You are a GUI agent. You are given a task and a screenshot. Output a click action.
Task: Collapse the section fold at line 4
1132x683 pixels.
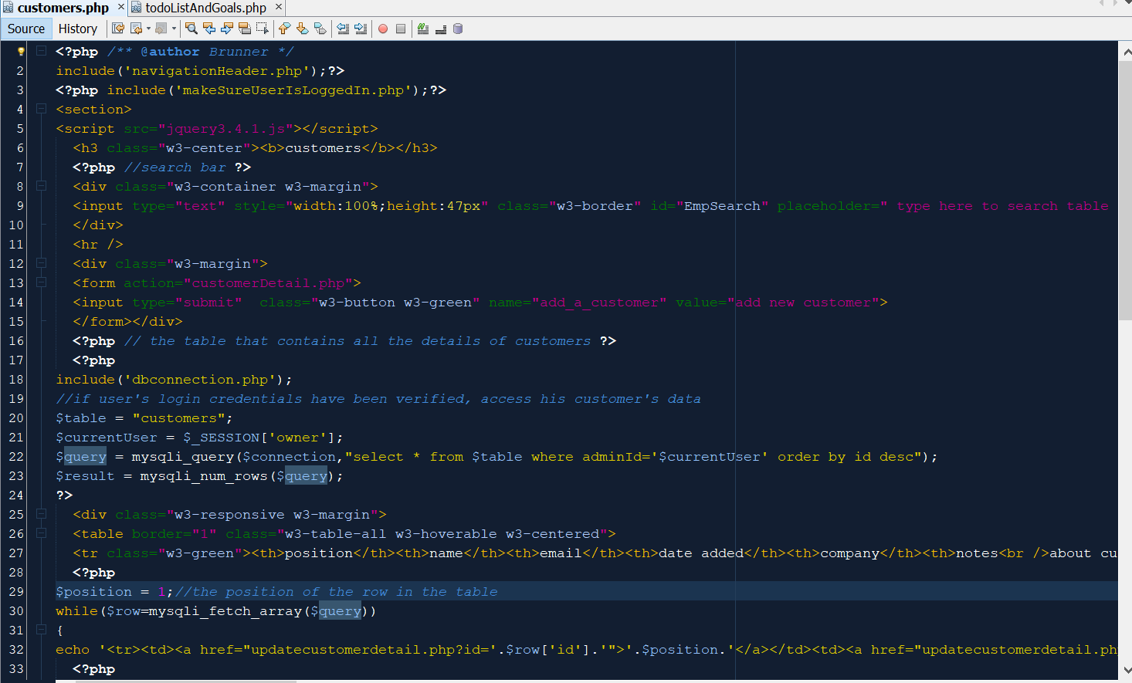point(42,109)
